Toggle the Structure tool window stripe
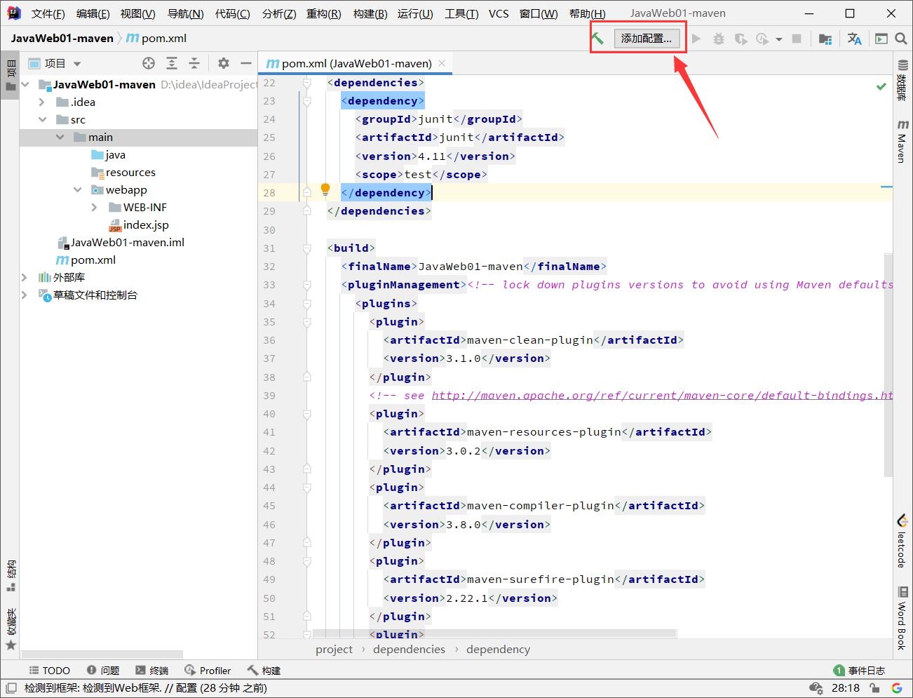Viewport: 913px width, 698px height. click(11, 577)
